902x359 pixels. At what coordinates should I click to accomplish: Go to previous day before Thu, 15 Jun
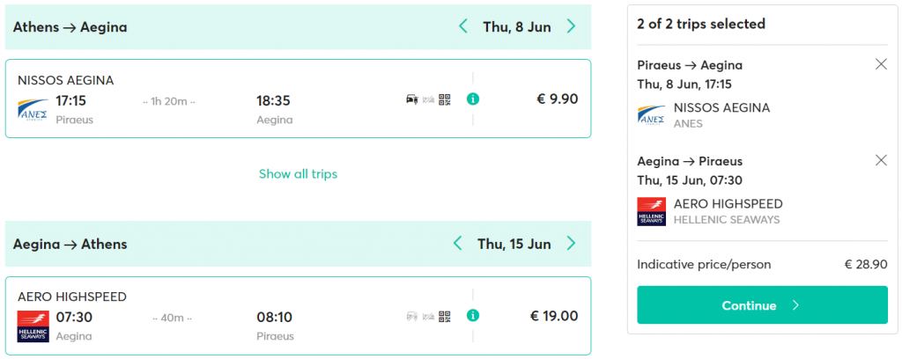457,244
